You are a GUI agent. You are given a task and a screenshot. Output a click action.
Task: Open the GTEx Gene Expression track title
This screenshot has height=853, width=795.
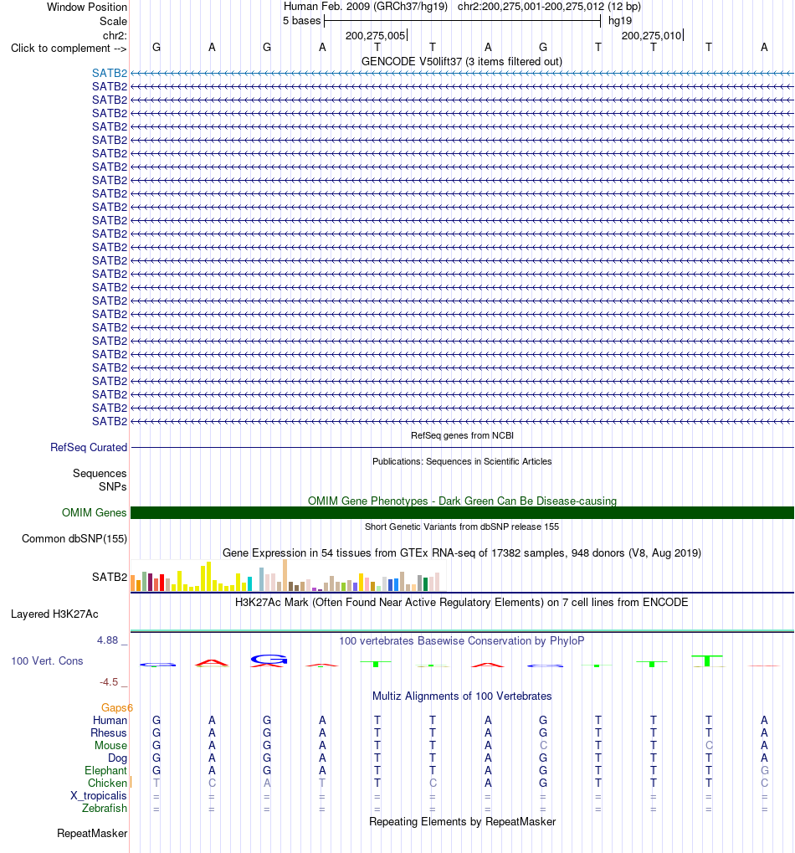[x=462, y=552]
